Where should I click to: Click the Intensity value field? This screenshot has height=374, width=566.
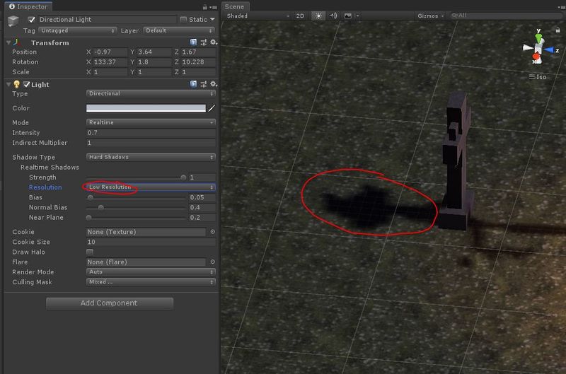[151, 133]
